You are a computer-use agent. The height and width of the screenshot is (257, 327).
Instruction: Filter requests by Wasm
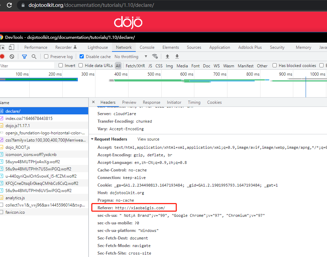(228, 66)
